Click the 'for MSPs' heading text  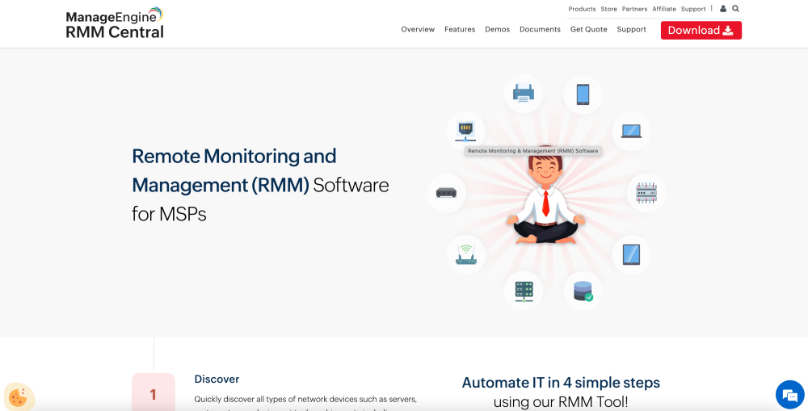point(169,214)
